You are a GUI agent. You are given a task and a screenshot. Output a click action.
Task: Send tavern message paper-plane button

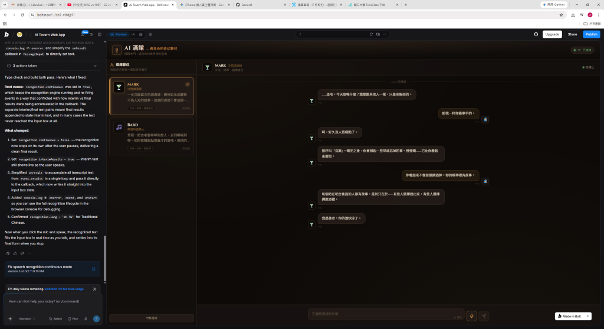tap(484, 316)
